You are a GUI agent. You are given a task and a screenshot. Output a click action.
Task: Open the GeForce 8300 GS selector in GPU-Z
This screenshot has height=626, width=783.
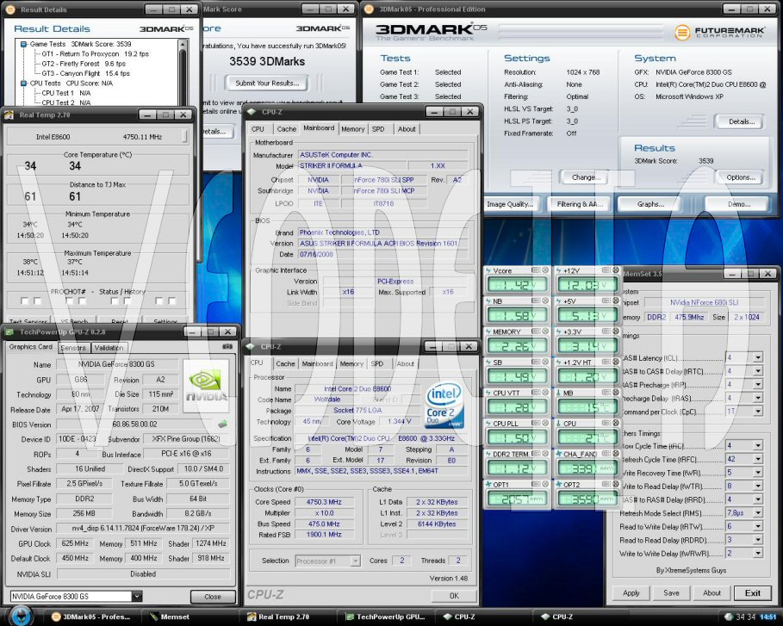point(137,596)
